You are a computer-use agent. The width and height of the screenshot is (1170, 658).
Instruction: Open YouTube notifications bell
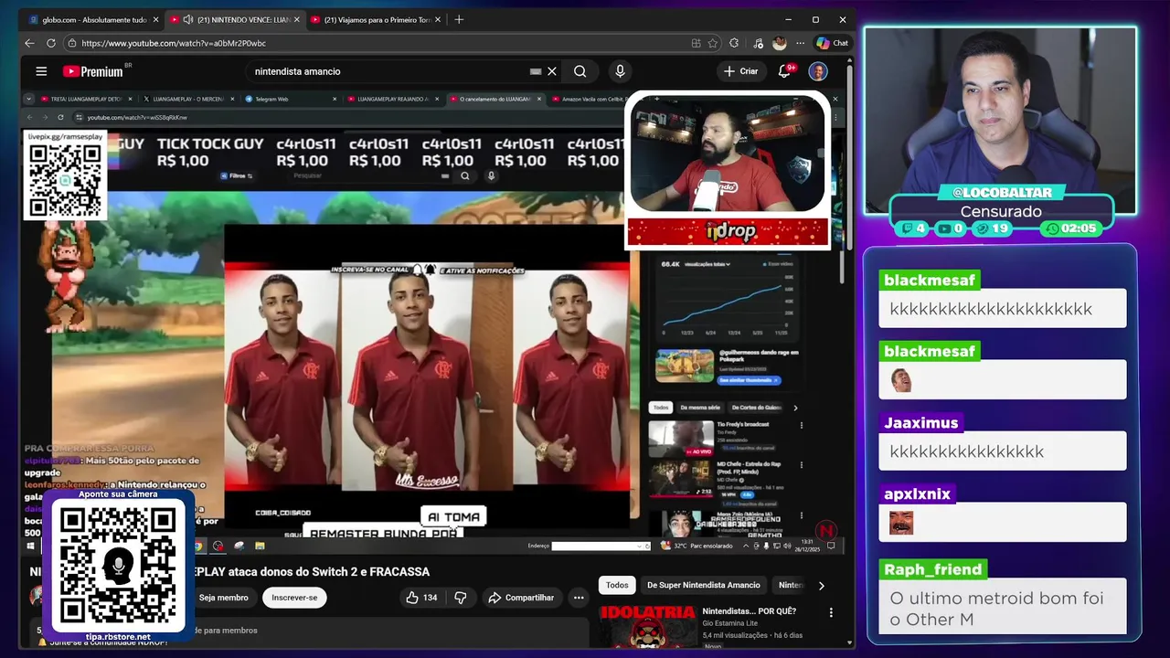coord(785,71)
